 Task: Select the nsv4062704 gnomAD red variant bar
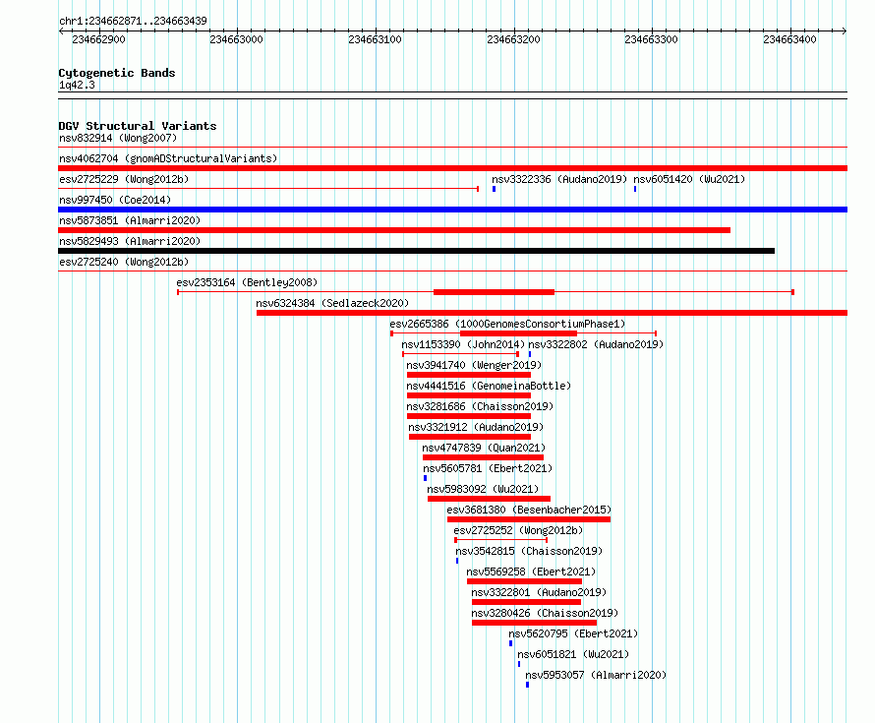pos(452,168)
